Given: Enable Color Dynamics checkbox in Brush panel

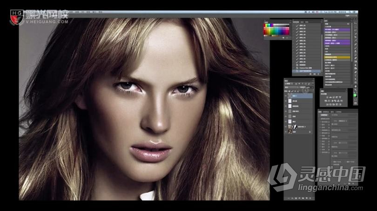Looking at the screenshot, I should click(321, 133).
